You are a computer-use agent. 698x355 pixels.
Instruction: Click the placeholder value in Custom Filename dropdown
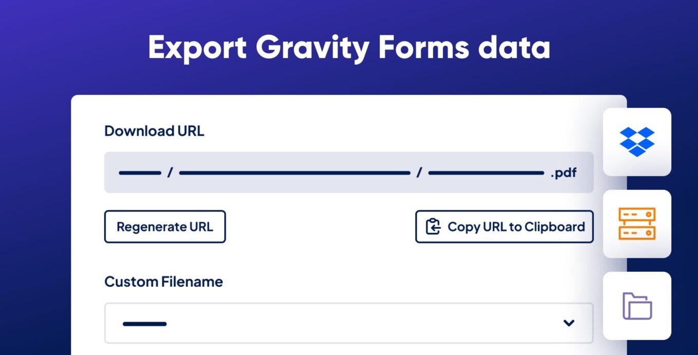pyautogui.click(x=145, y=324)
